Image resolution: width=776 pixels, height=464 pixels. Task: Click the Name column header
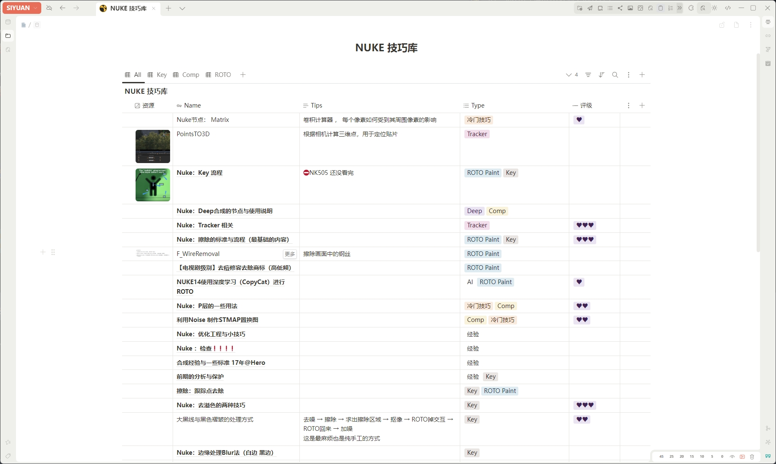tap(236, 105)
